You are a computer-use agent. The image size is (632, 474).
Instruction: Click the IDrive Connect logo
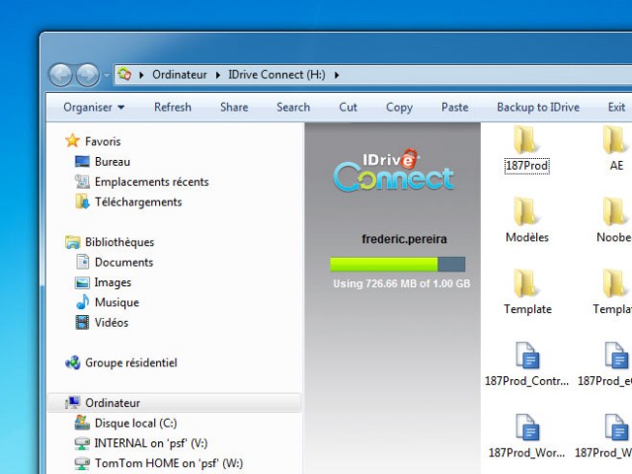[x=394, y=170]
